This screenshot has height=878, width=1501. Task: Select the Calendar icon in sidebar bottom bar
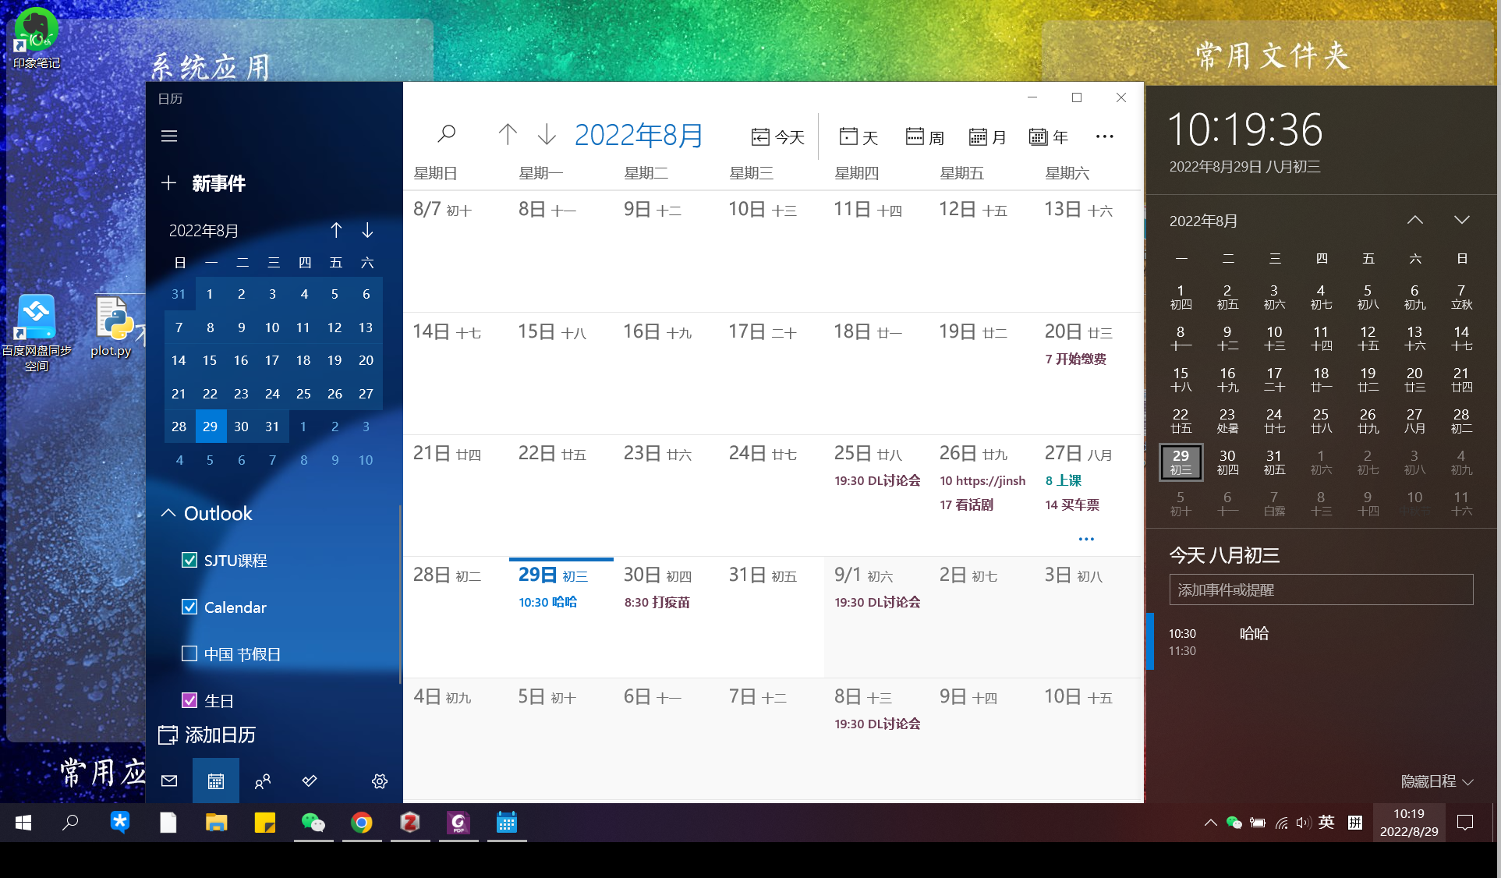pos(216,781)
